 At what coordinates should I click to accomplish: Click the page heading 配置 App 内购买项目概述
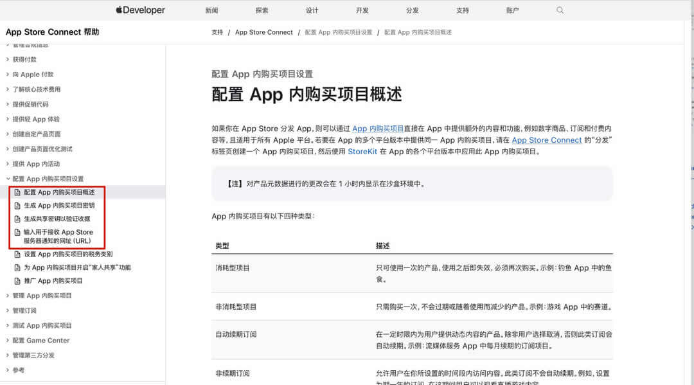[x=307, y=94]
